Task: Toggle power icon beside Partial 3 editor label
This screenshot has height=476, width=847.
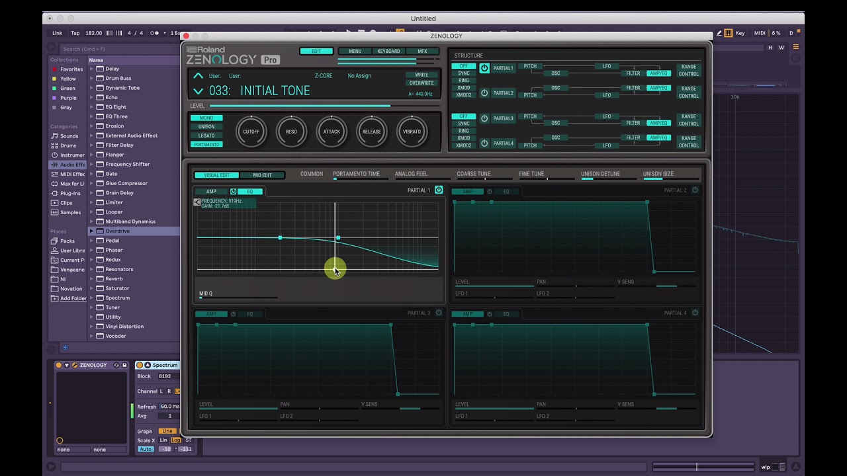Action: click(438, 313)
